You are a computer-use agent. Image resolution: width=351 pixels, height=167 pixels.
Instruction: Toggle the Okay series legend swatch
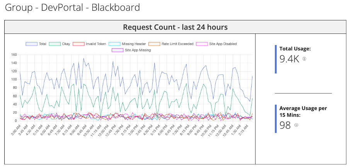tap(55, 44)
